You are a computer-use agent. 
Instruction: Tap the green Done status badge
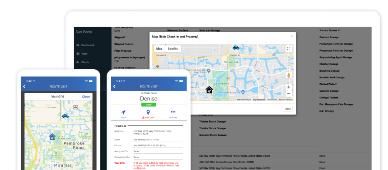[x=149, y=105]
